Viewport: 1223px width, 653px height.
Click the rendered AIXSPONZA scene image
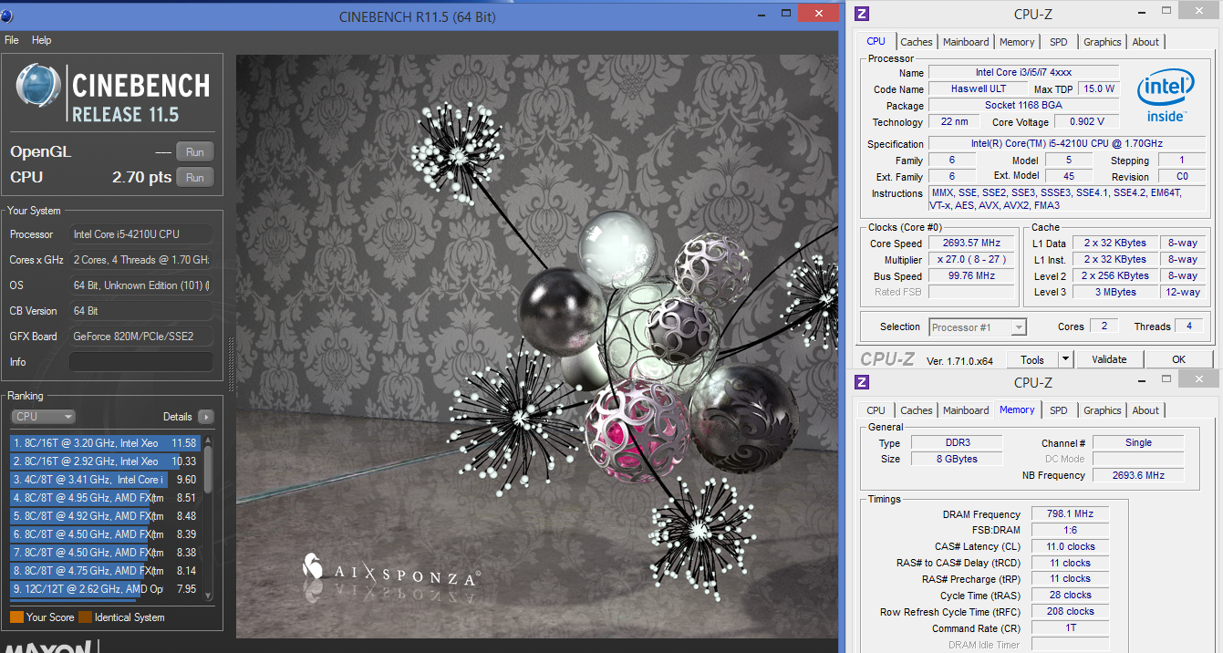pos(536,347)
